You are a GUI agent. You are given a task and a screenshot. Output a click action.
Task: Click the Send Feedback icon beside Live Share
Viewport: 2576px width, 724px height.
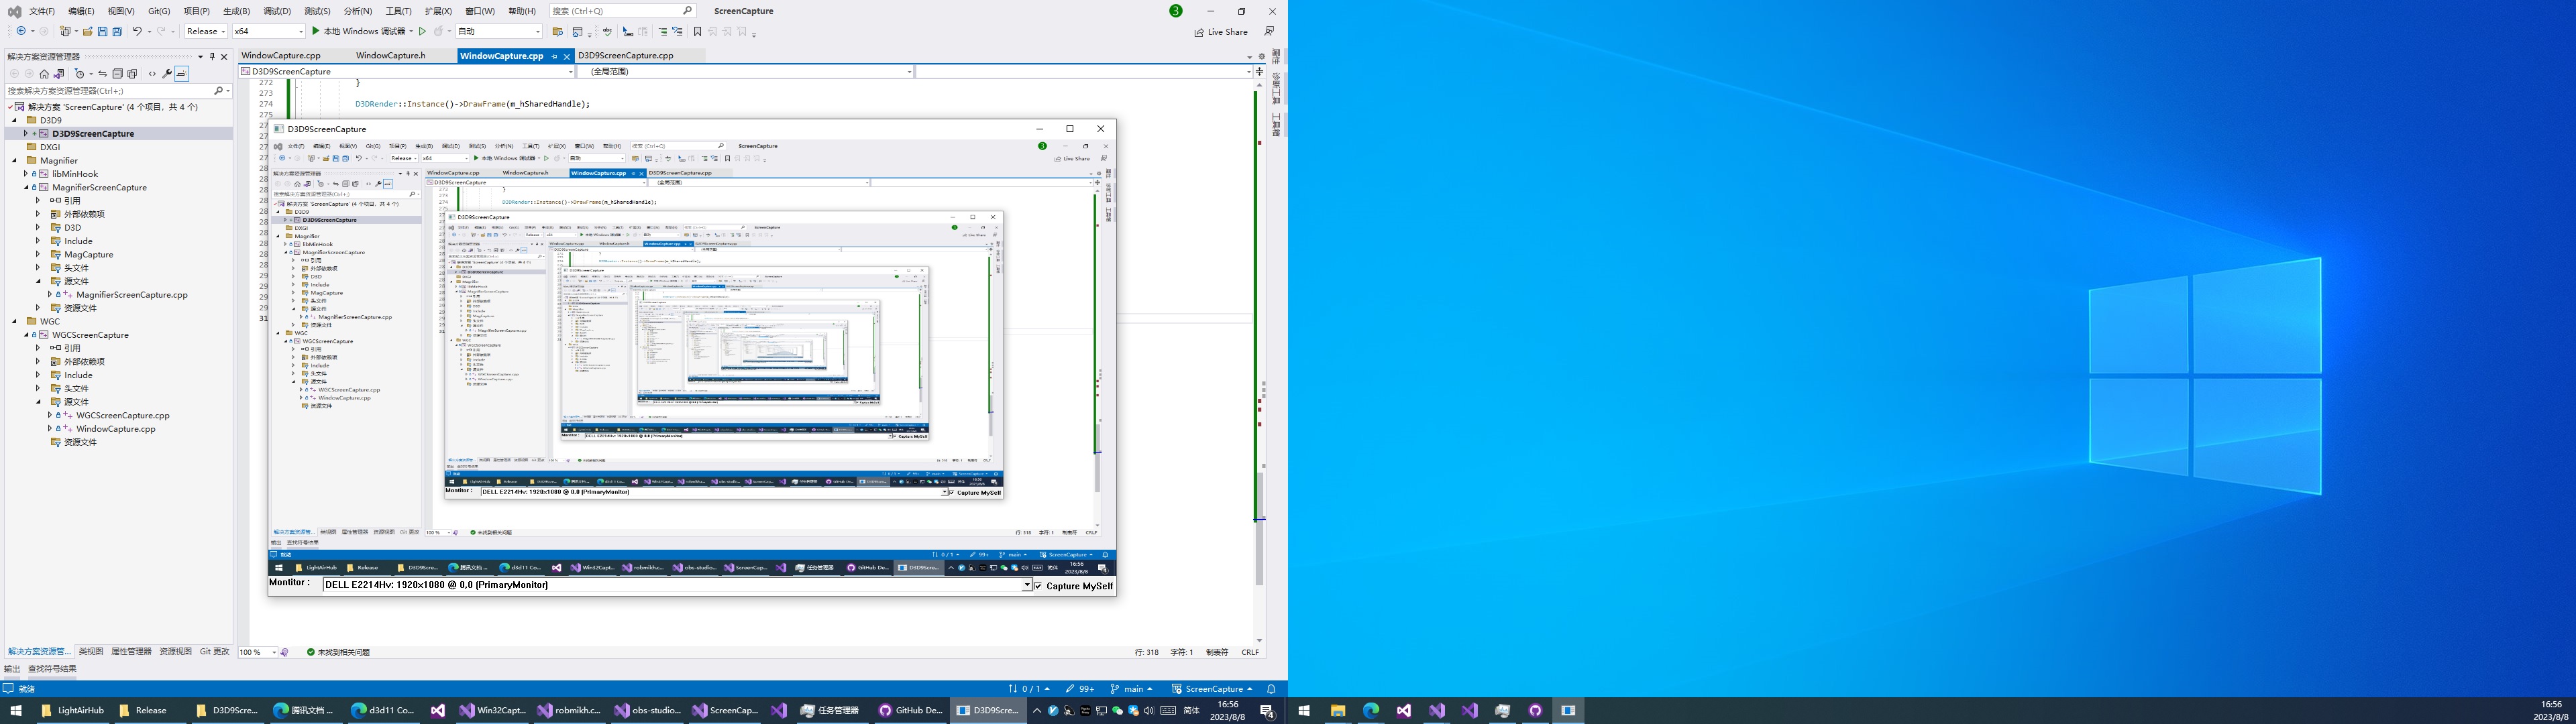tap(1269, 31)
